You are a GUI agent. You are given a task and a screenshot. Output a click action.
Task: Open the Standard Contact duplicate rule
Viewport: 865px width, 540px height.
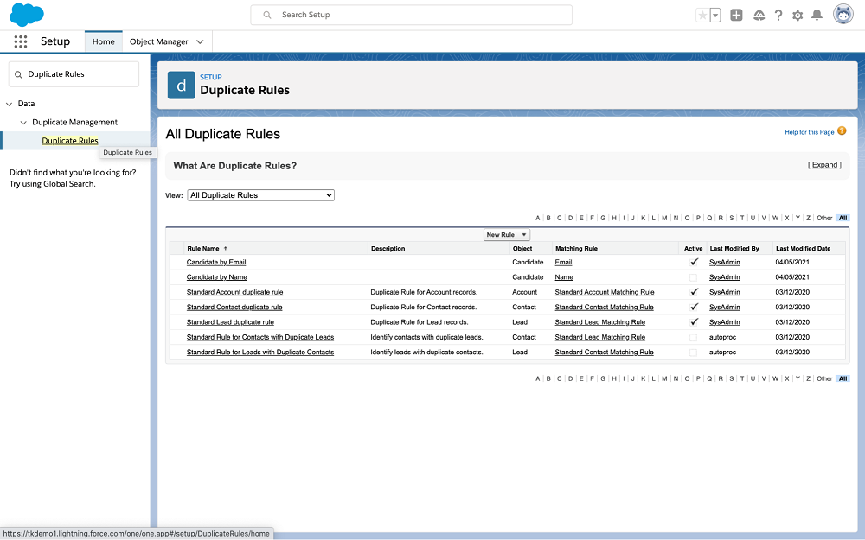pos(234,307)
